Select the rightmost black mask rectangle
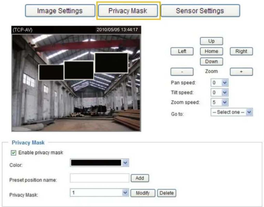This screenshot has width=264, height=207. [x=111, y=63]
